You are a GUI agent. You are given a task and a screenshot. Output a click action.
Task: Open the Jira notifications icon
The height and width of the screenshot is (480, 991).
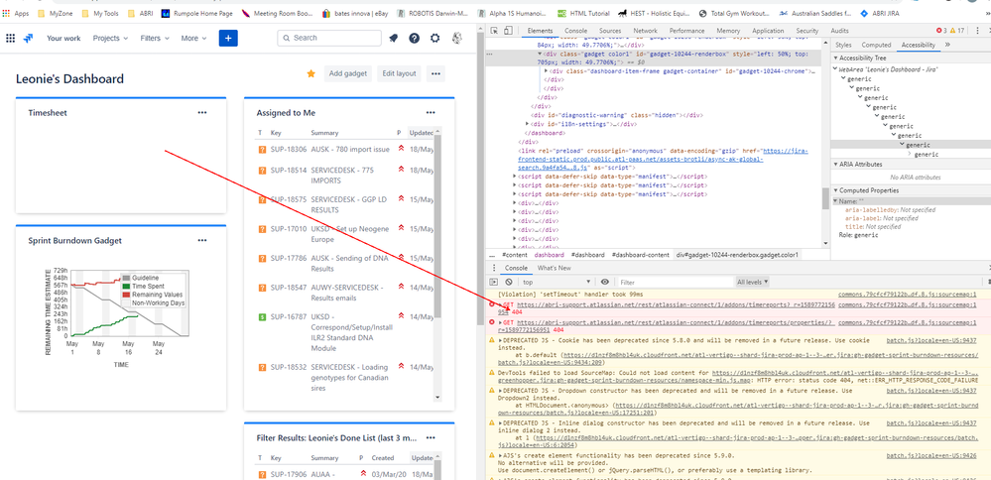point(393,38)
